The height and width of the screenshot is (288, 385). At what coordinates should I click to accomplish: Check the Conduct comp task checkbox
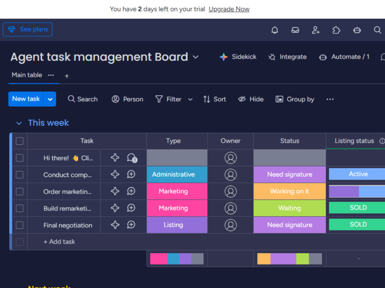click(20, 175)
